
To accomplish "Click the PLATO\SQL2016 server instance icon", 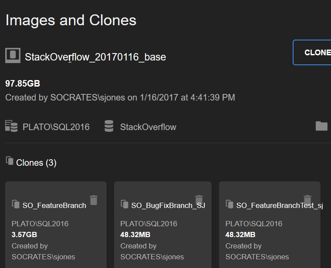I will [x=11, y=126].
